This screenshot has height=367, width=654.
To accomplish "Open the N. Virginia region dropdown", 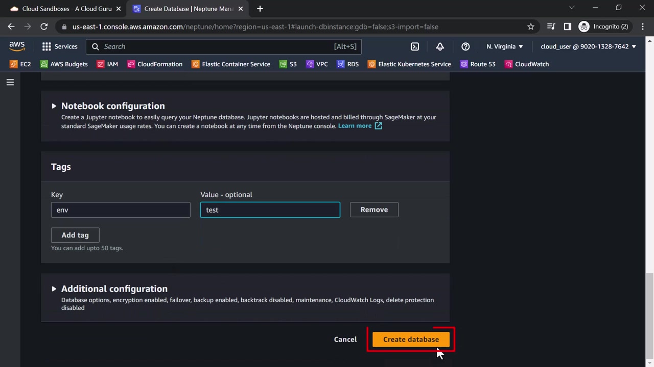I will click(504, 46).
